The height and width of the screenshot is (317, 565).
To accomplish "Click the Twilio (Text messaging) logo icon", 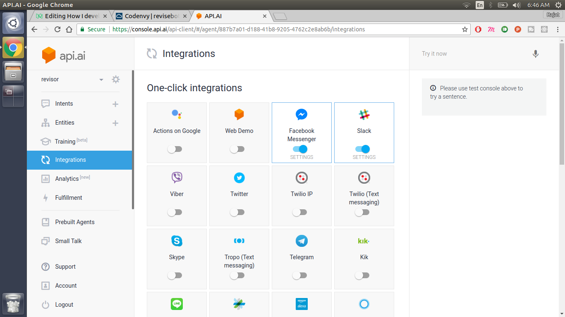I will (x=364, y=177).
